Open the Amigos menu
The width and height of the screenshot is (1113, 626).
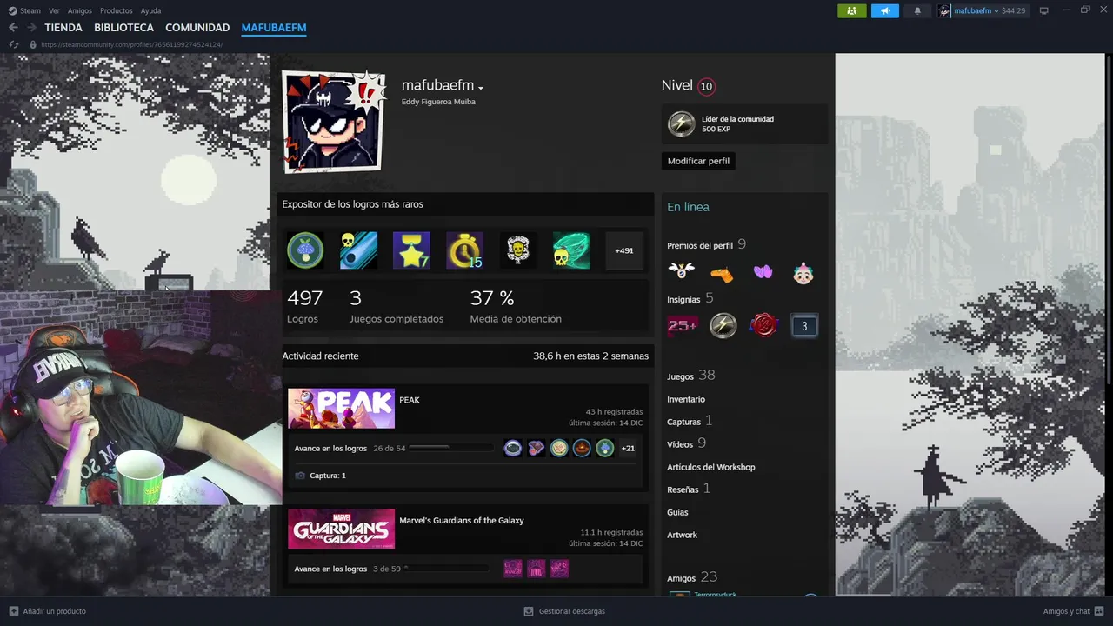80,10
